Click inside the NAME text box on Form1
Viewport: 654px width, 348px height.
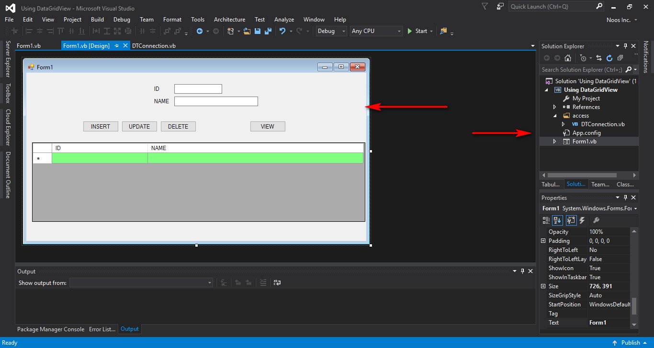tap(215, 101)
